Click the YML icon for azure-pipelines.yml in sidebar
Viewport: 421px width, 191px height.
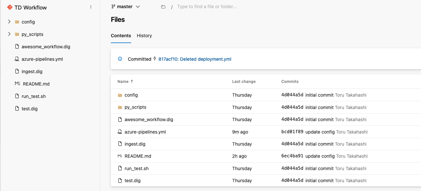17,59
